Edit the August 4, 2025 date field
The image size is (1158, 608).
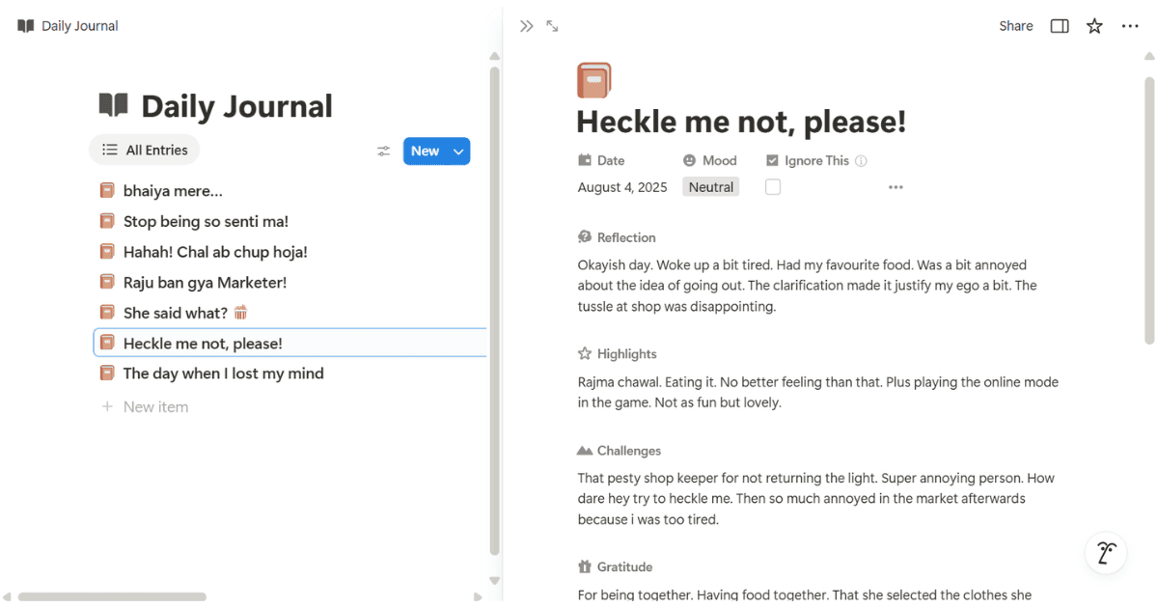(x=622, y=187)
